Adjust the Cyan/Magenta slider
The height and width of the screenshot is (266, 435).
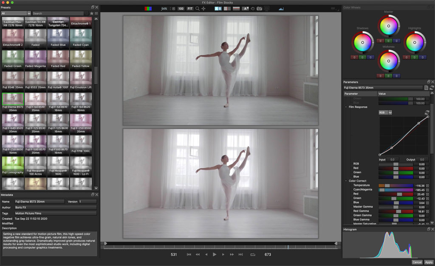click(396, 190)
